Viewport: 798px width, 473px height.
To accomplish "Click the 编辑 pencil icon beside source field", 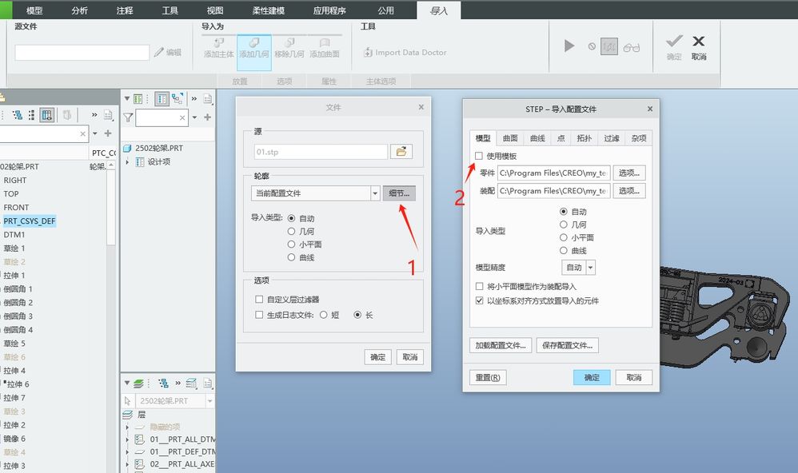I will [x=167, y=52].
